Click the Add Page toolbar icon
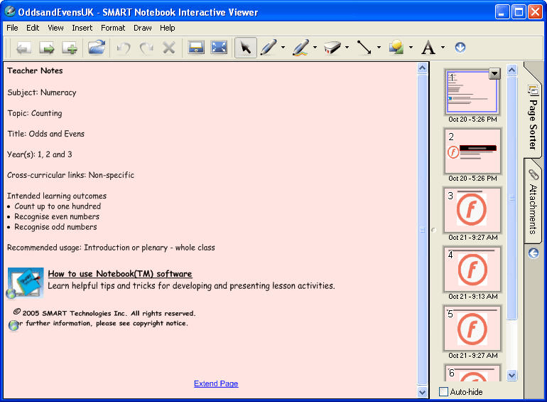The width and height of the screenshot is (547, 402). 70,48
